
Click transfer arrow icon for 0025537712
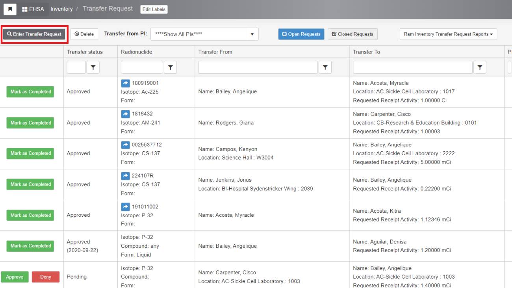point(125,145)
